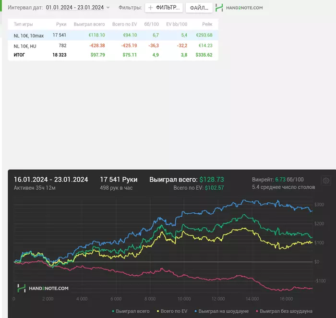Click the plus icon on the filter button
Viewport: 336px width, 318px height.
point(150,8)
